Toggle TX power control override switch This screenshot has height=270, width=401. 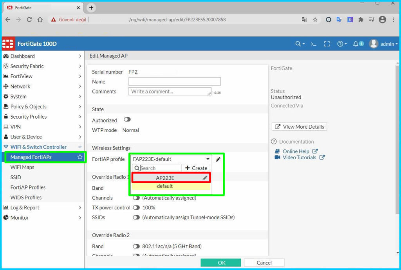point(136,207)
